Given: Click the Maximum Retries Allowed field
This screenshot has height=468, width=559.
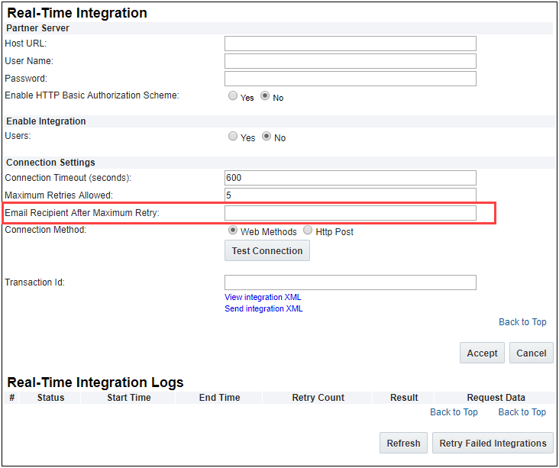Looking at the screenshot, I should (x=350, y=195).
